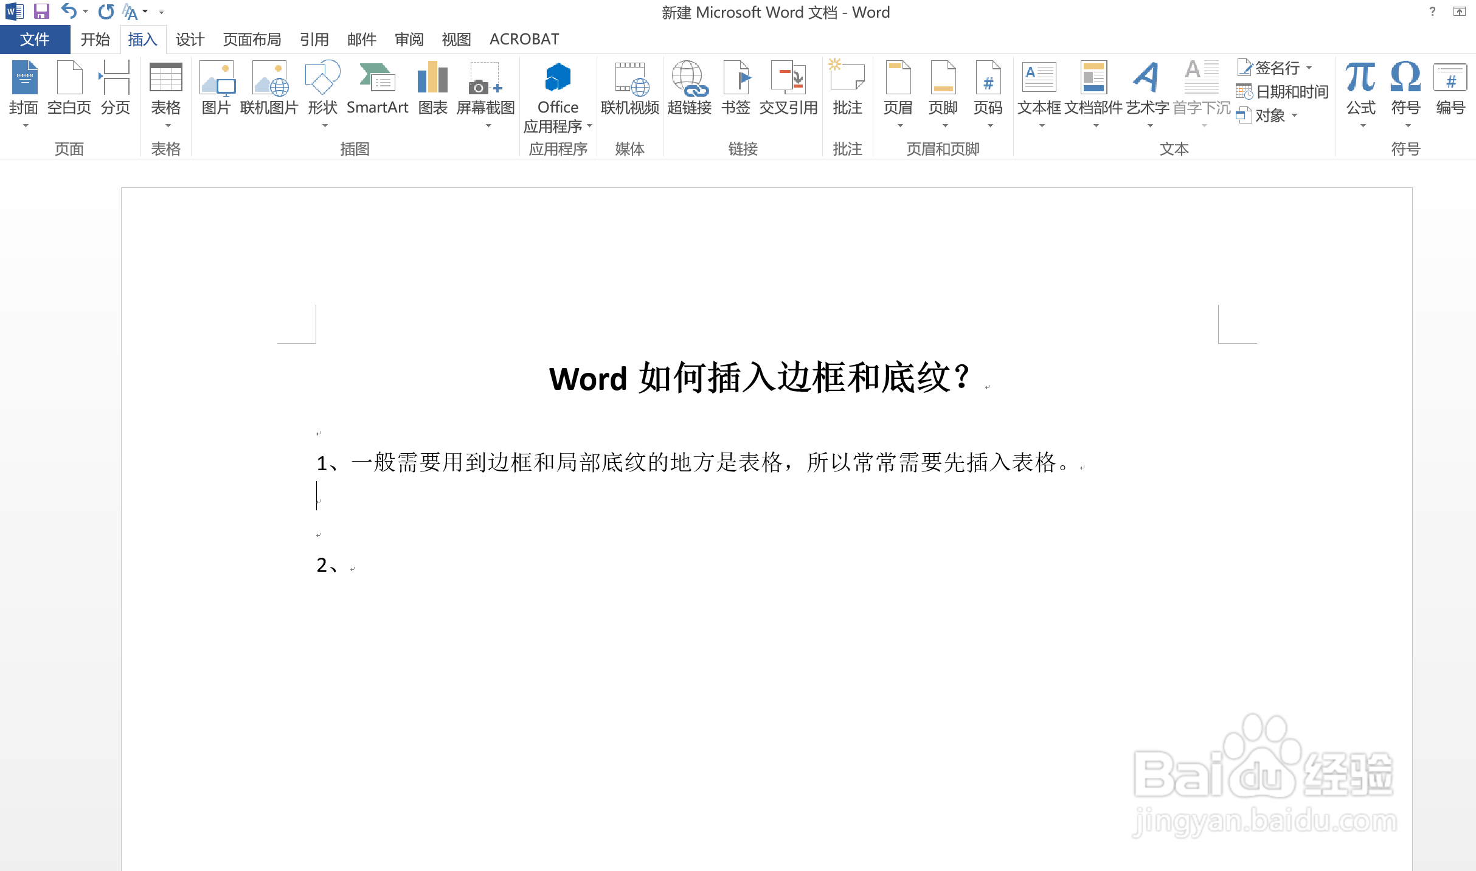Insert an online video
Viewport: 1476px width, 871px height.
pyautogui.click(x=630, y=90)
